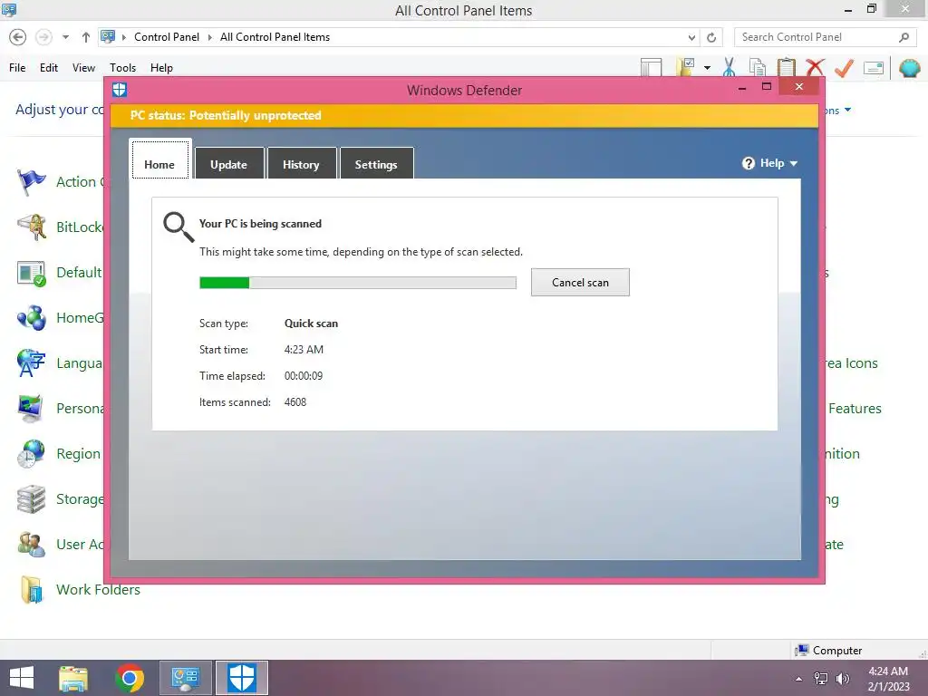Toggle the navigation pane toolbar icon
Screen dimensions: 928x696
coord(651,67)
